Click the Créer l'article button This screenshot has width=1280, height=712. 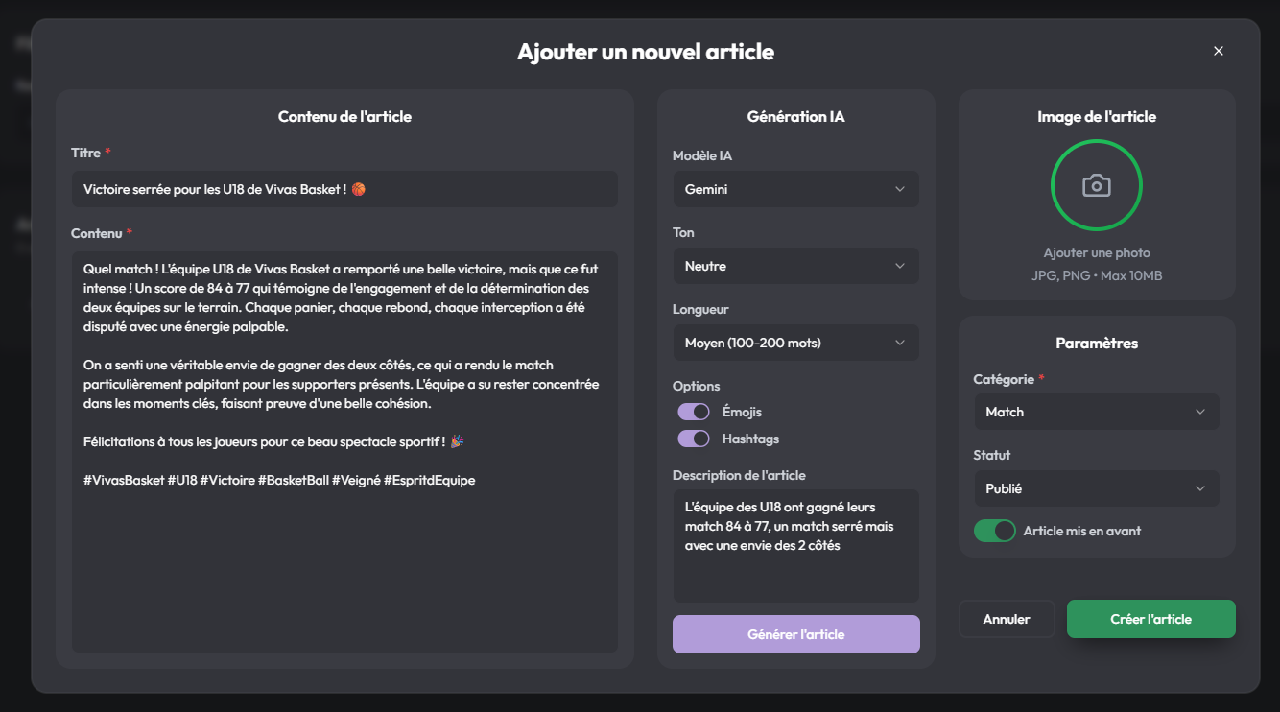[1151, 619]
